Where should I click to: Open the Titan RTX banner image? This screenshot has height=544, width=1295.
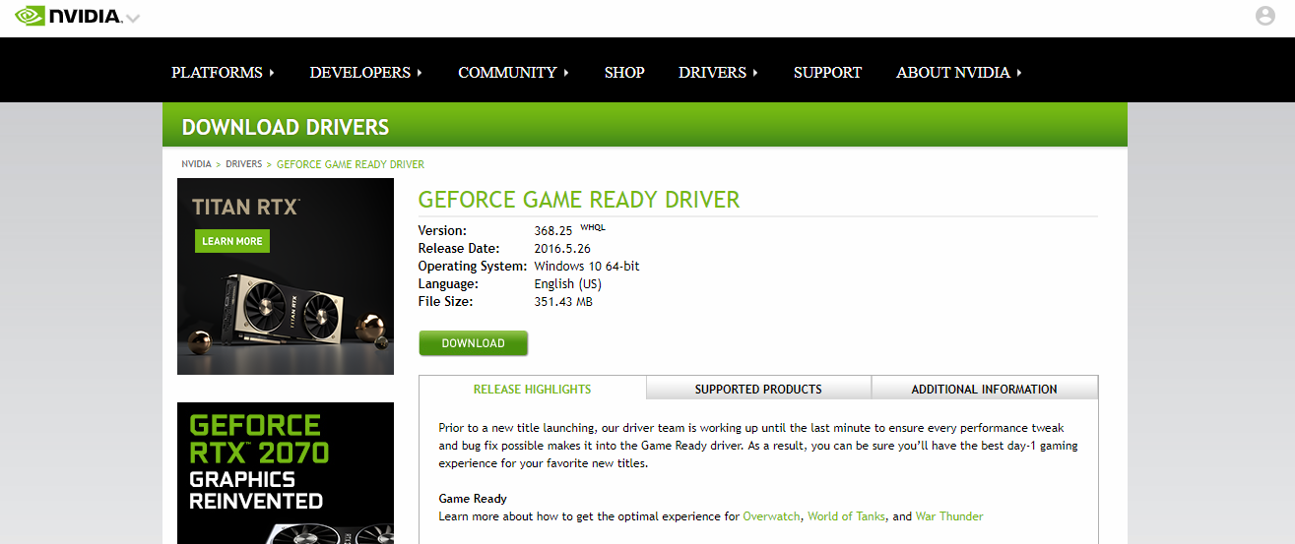[286, 276]
